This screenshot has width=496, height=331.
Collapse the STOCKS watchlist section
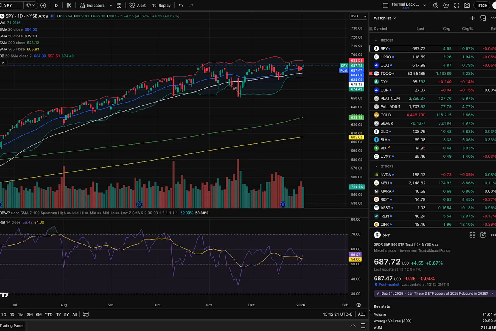pos(377,166)
